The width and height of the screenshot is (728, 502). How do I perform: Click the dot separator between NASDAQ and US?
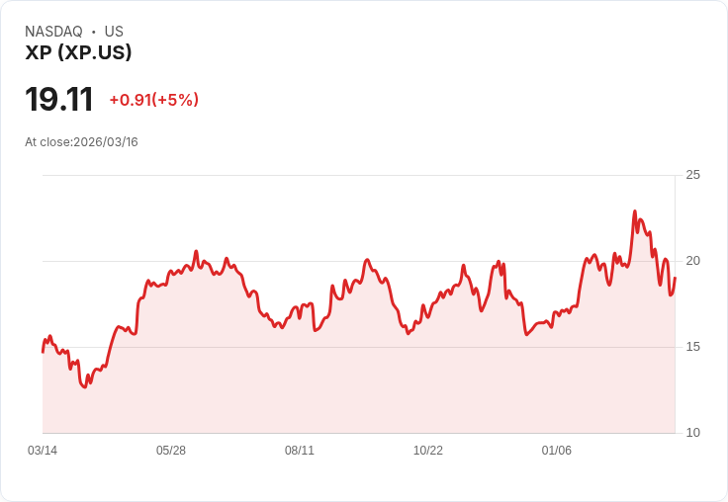click(x=94, y=32)
